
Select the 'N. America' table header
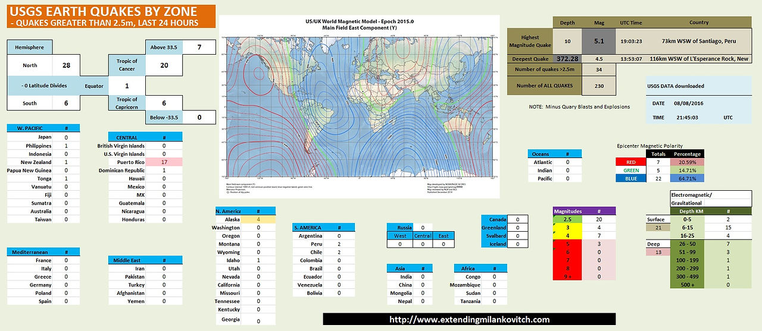tap(228, 211)
